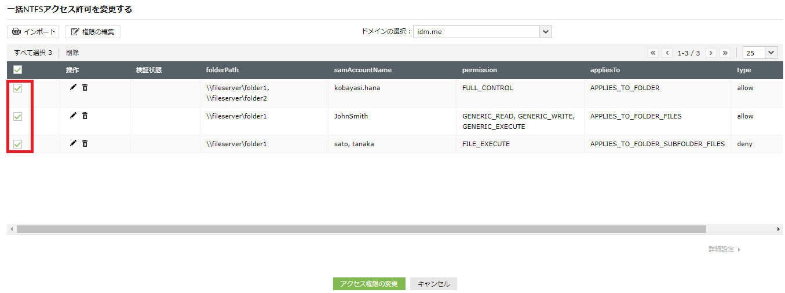Click the type column header

click(x=744, y=70)
